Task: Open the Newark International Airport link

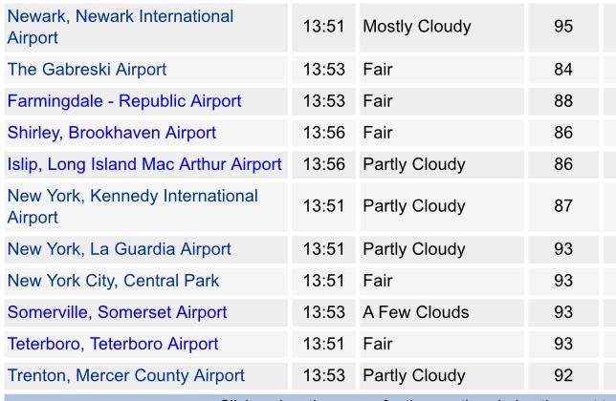Action: pyautogui.click(x=120, y=17)
